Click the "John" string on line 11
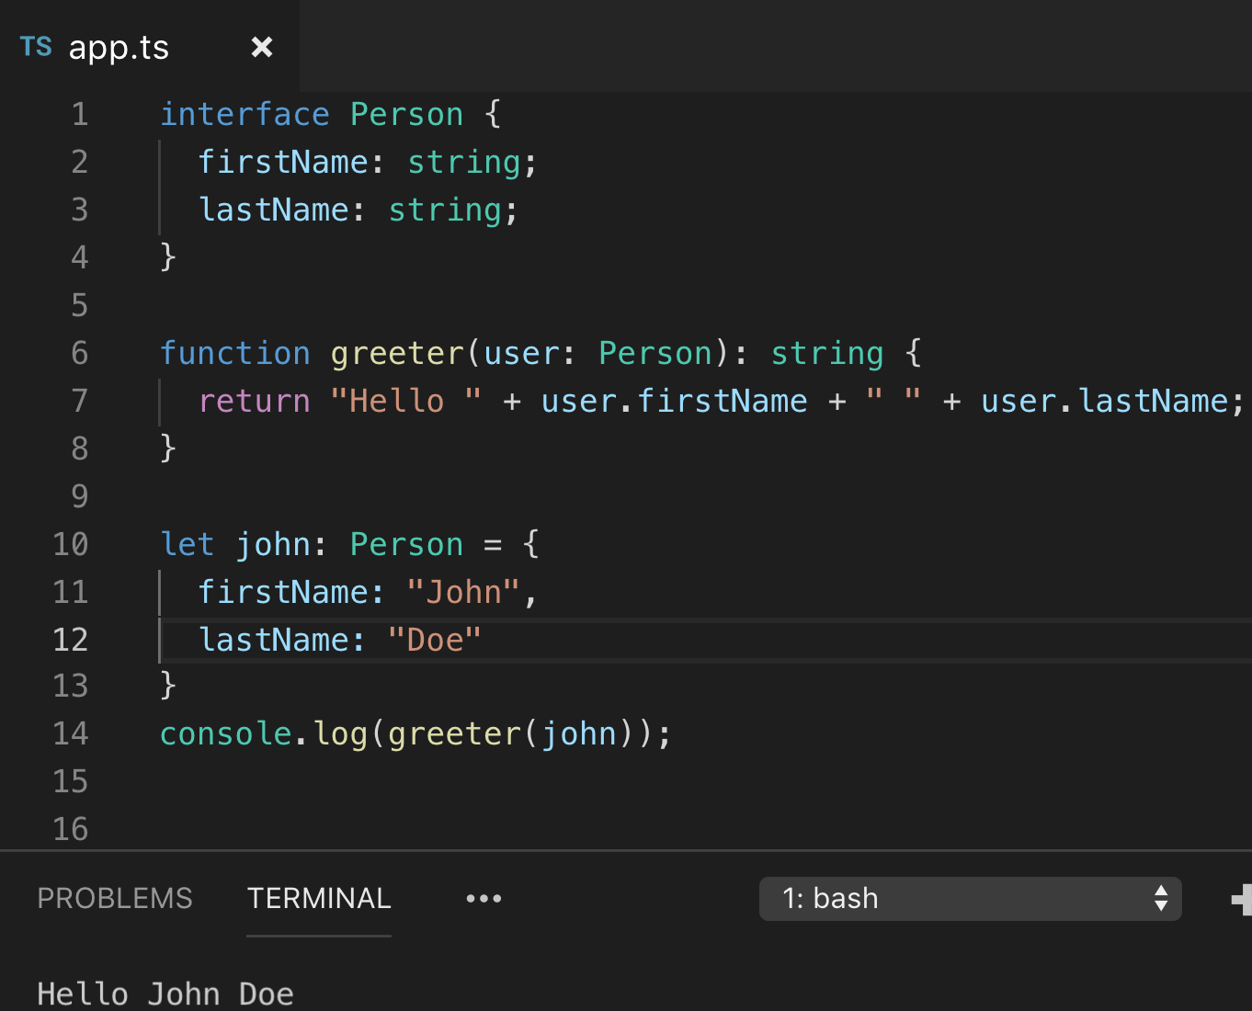Viewport: 1252px width, 1011px height. [x=463, y=592]
